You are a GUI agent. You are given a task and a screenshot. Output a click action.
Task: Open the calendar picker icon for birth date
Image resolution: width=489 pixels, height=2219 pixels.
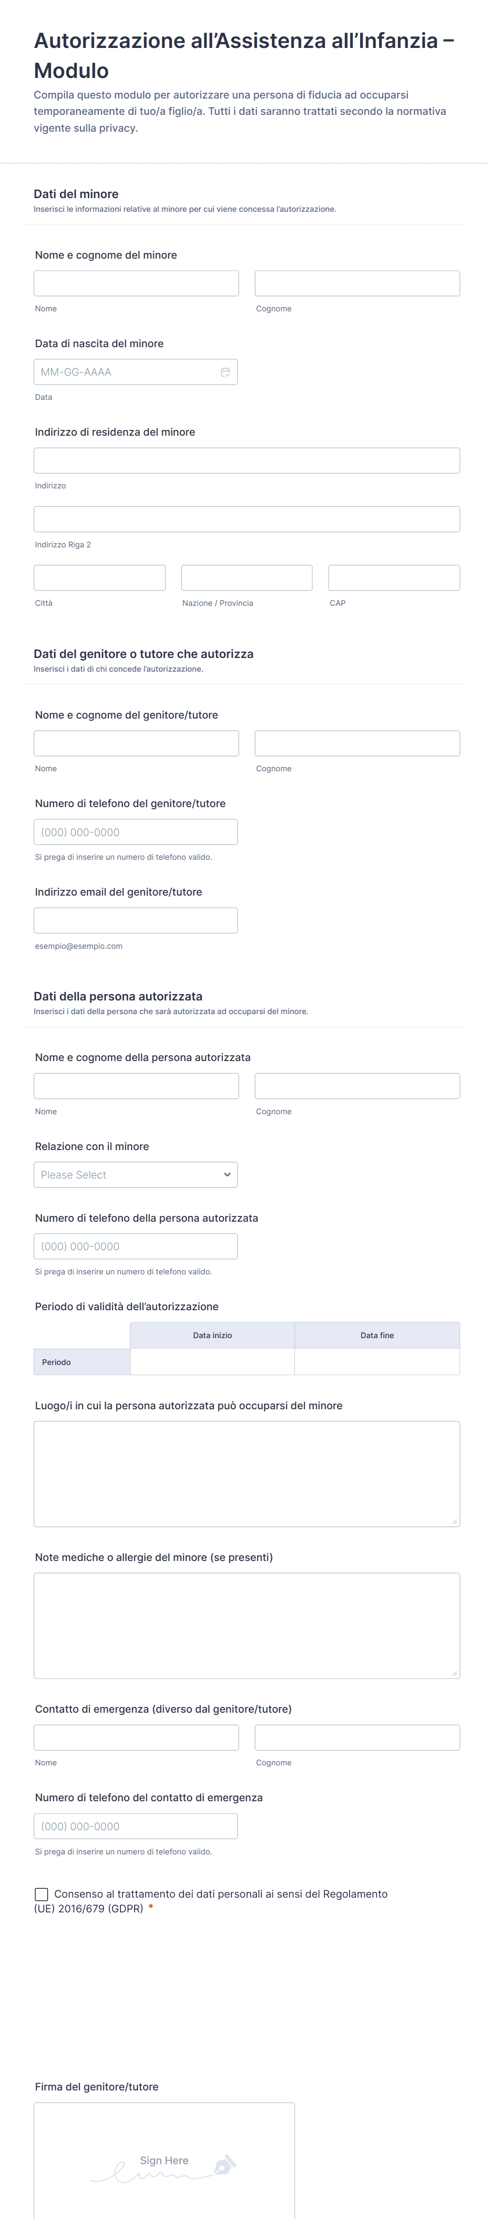(225, 372)
